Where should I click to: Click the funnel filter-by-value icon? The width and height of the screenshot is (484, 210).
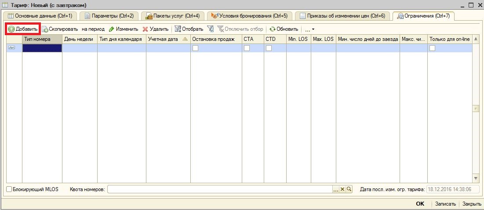coord(210,29)
